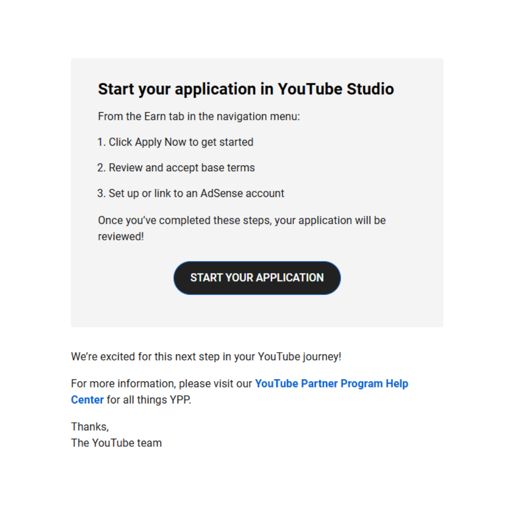Click step 2 Review and accept base terms
The width and height of the screenshot is (509, 509).
click(x=176, y=168)
